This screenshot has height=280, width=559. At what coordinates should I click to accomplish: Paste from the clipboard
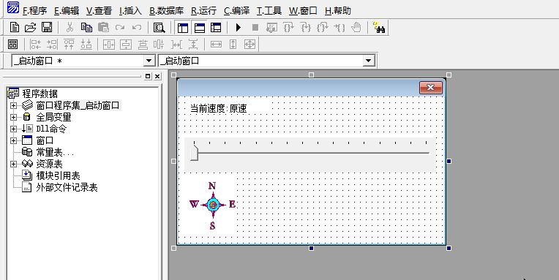[103, 28]
